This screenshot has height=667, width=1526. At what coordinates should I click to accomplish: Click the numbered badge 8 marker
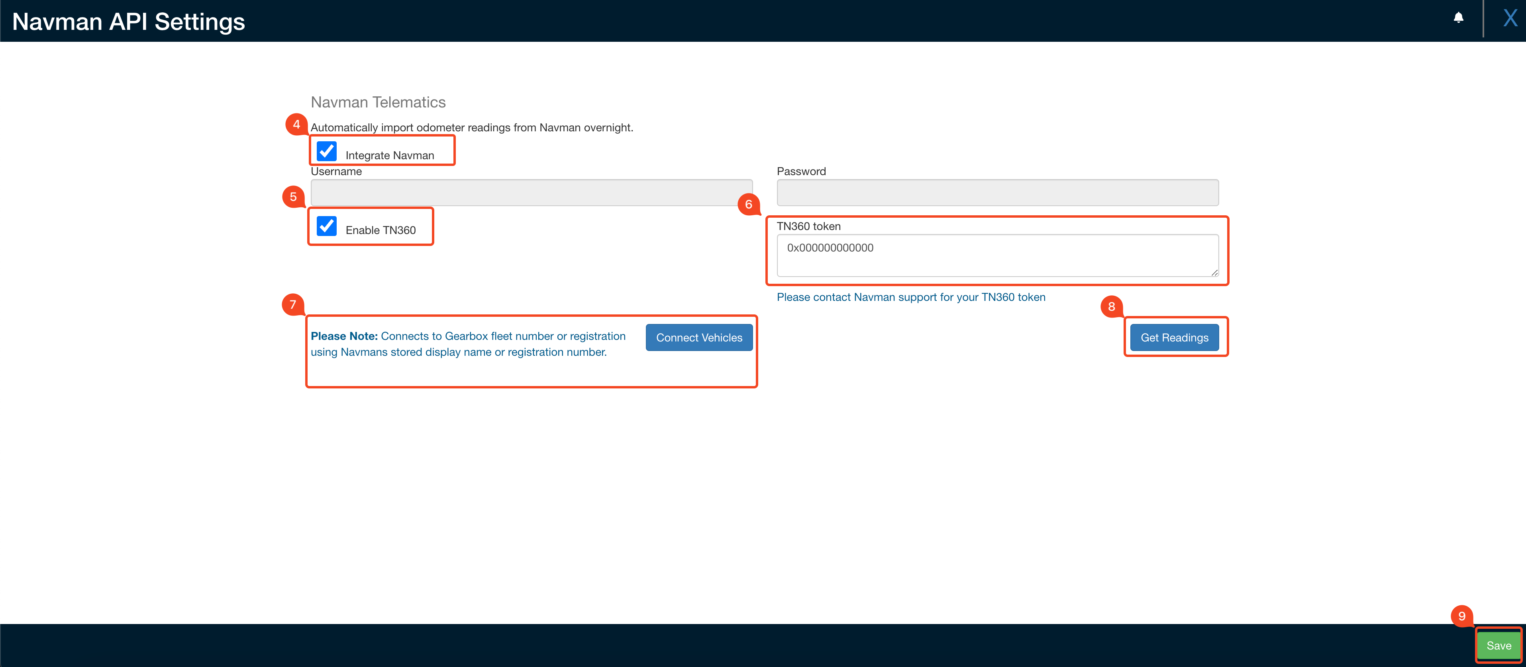tap(1111, 307)
